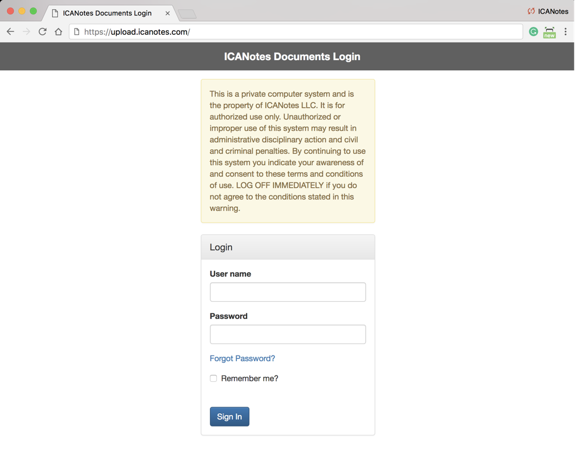Click the browser forward arrow
Screen dimensions: 576x455
pos(26,32)
